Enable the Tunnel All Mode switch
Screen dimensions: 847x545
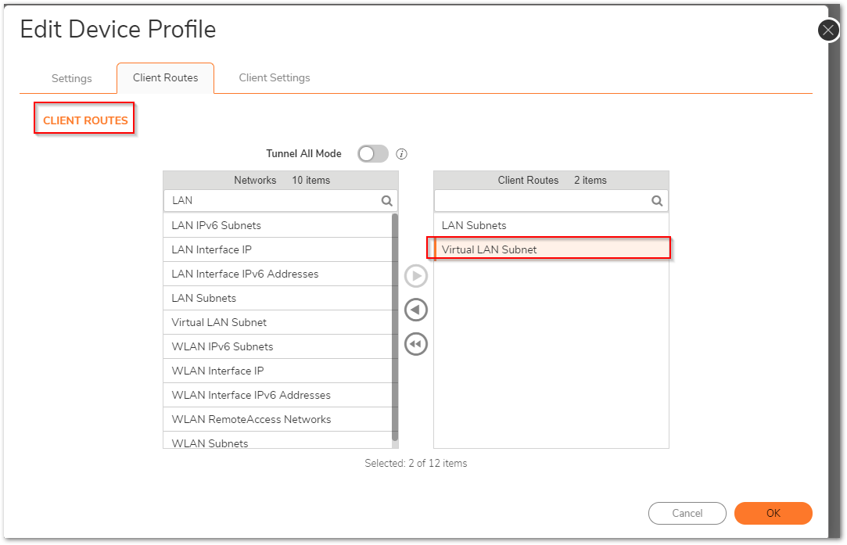pyautogui.click(x=373, y=154)
